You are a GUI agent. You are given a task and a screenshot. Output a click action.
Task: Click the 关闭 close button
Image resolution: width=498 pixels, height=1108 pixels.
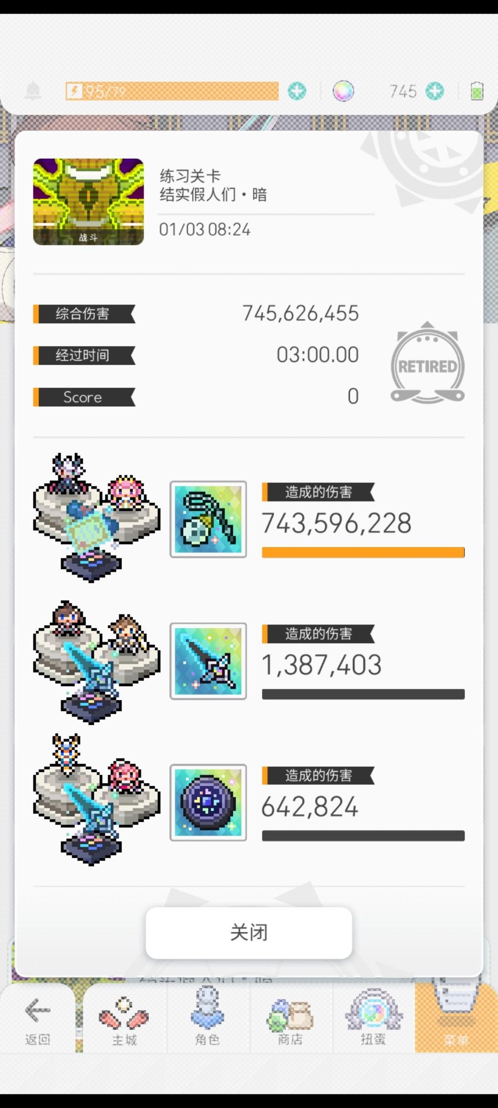[x=249, y=933]
